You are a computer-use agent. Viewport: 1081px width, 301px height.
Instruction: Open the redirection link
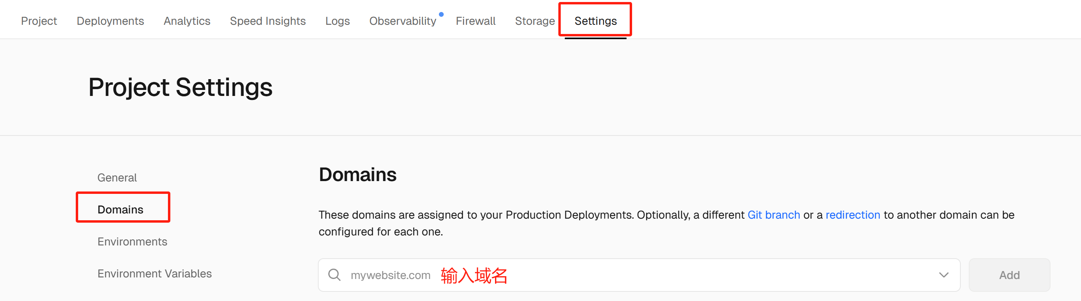pyautogui.click(x=853, y=215)
